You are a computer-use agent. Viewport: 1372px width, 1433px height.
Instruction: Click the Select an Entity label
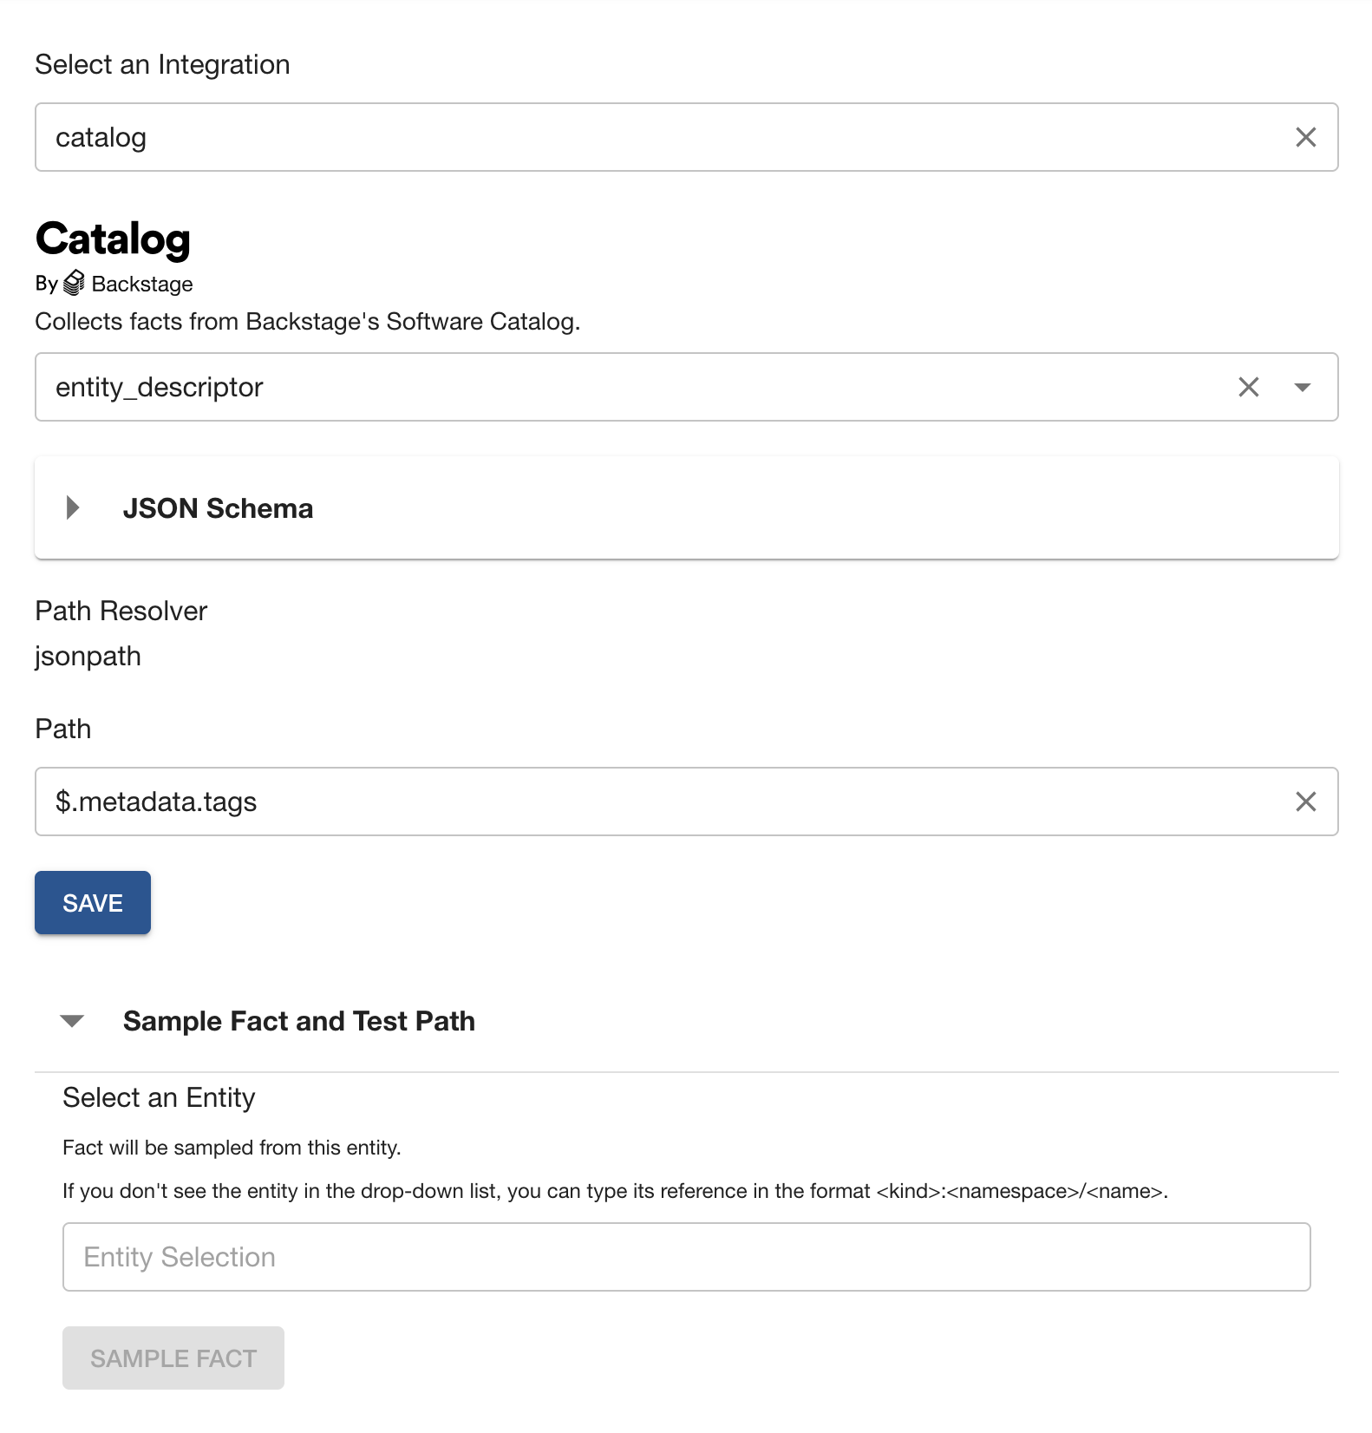click(159, 1097)
